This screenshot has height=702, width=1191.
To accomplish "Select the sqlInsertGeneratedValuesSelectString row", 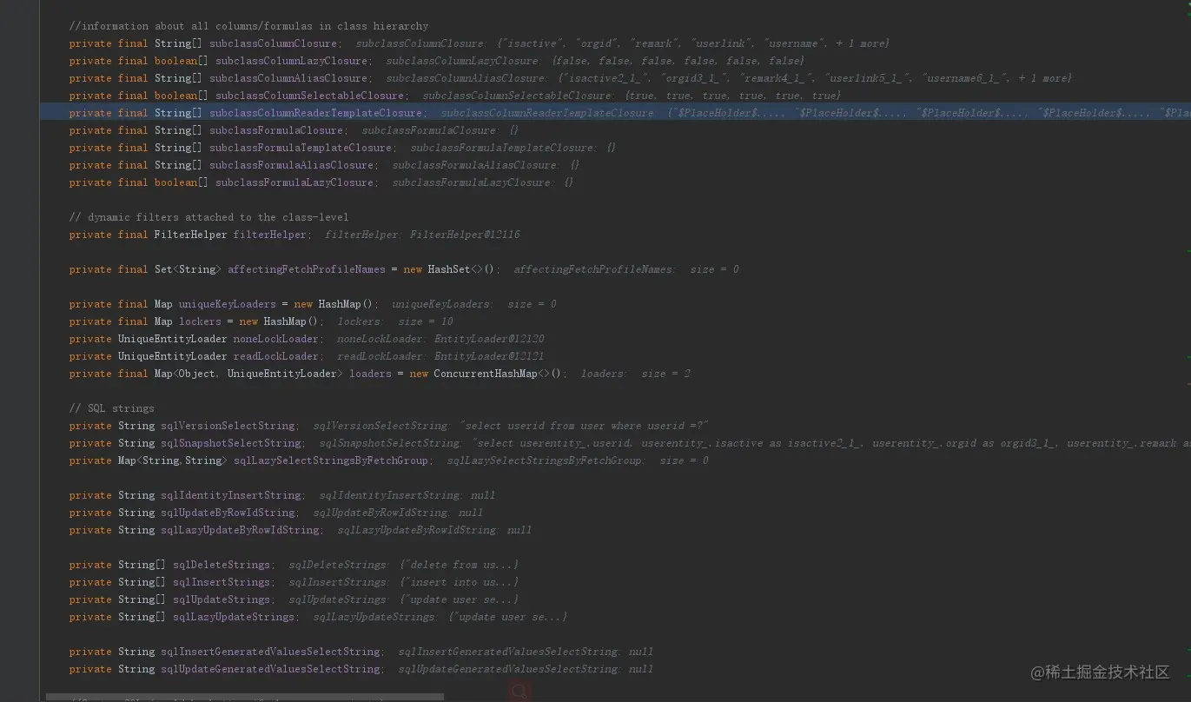I will coord(261,651).
